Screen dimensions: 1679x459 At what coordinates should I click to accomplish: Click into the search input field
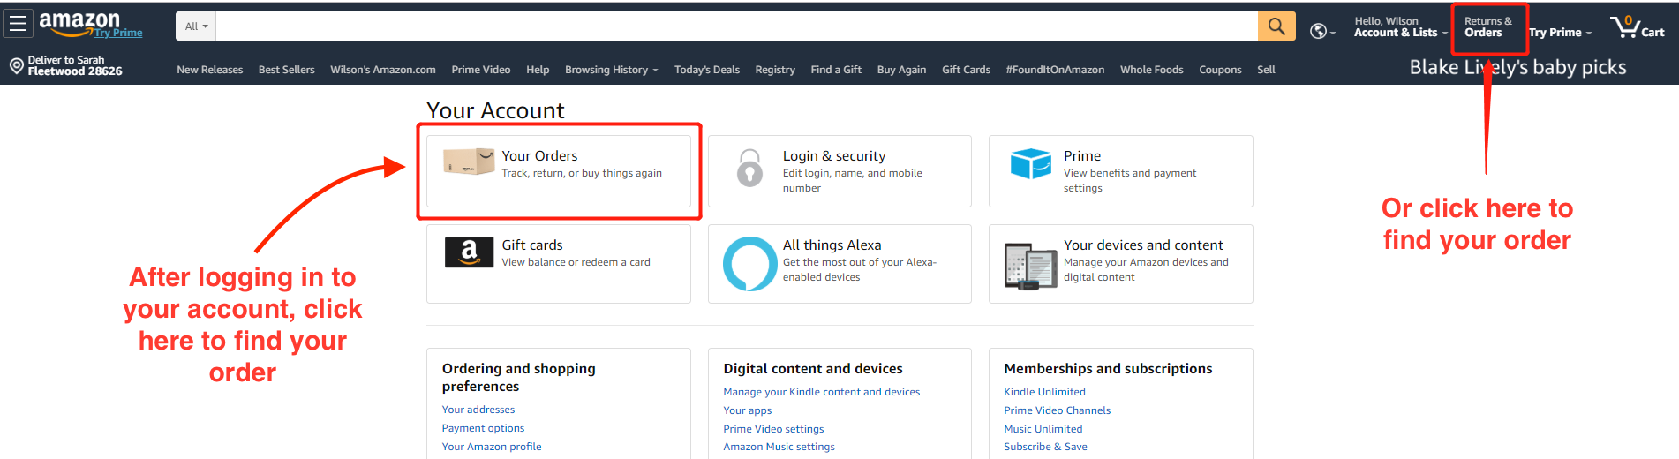point(736,26)
